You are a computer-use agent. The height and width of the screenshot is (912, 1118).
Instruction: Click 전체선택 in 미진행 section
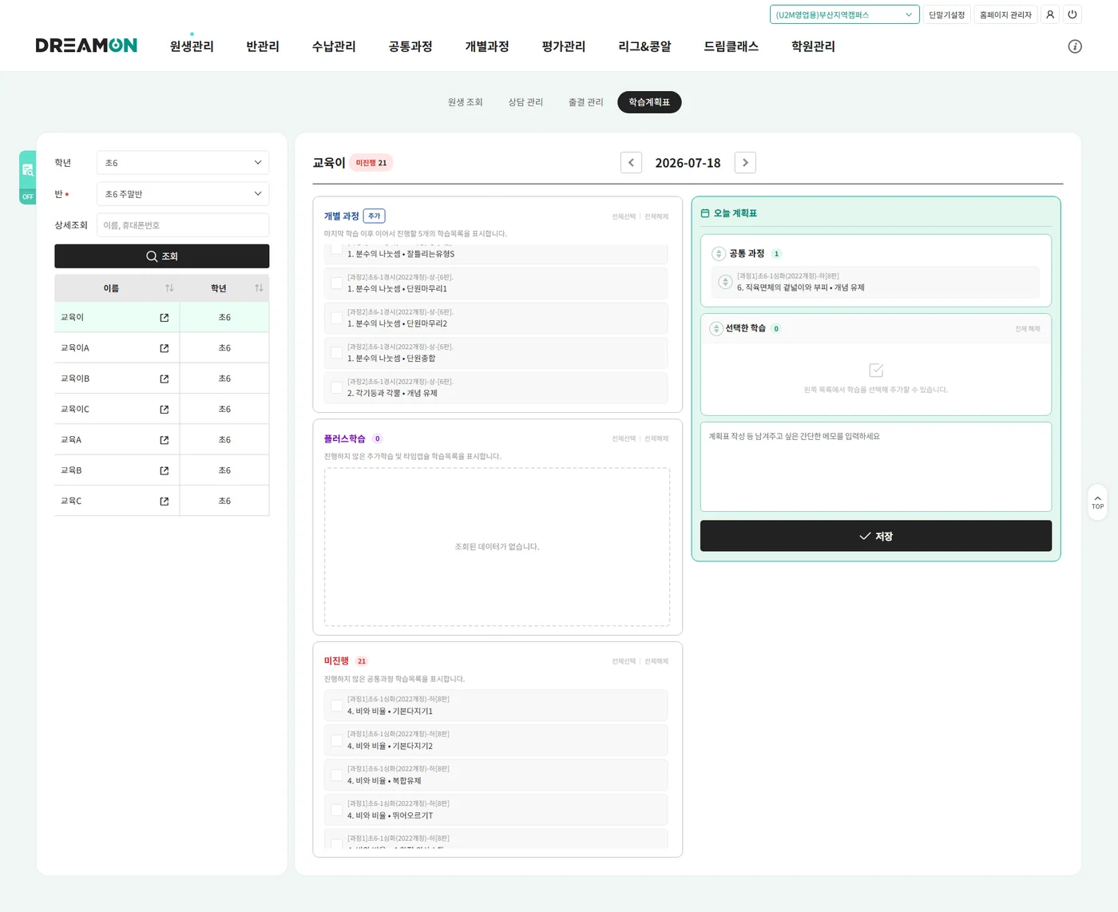point(624,661)
